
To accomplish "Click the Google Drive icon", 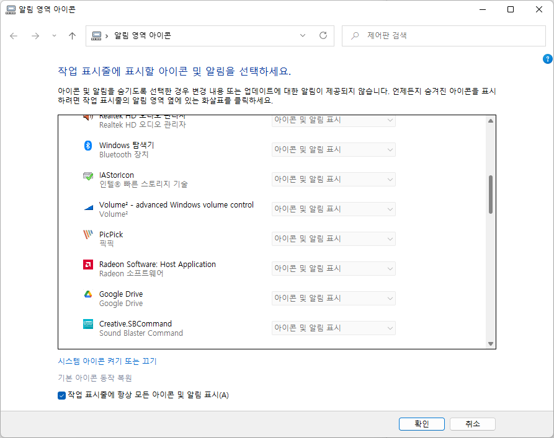I will [x=88, y=294].
